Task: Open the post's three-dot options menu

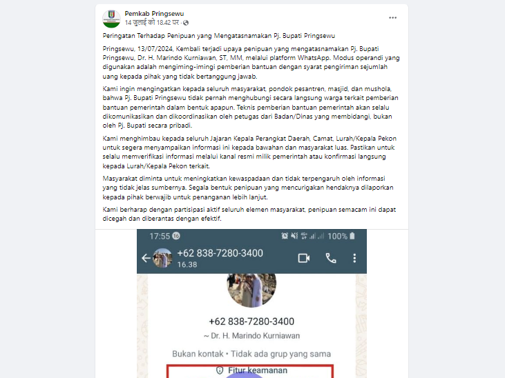Action: [392, 18]
